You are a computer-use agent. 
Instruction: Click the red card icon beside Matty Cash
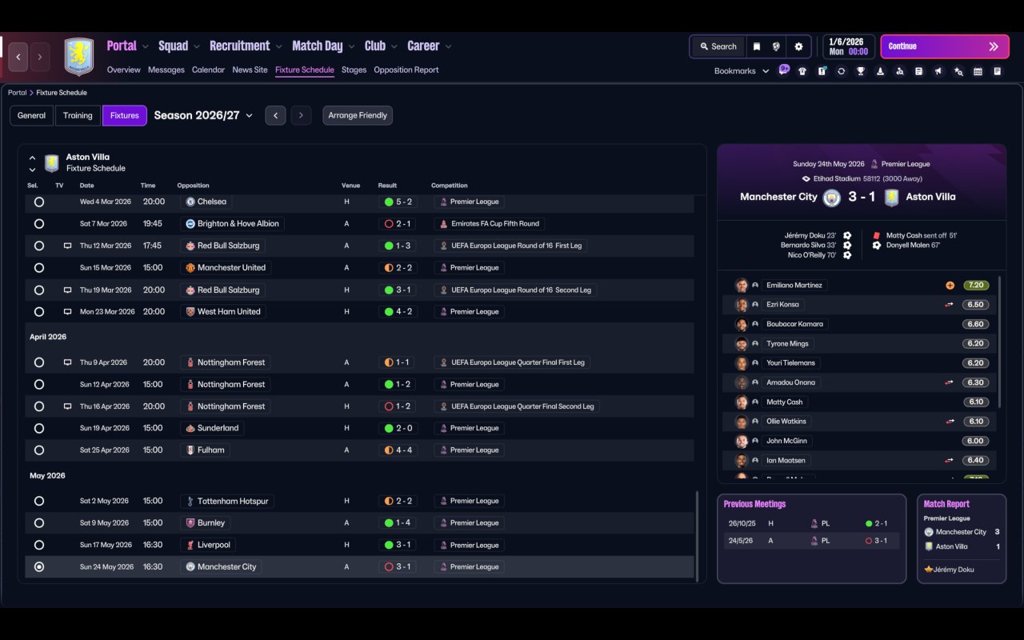click(877, 235)
